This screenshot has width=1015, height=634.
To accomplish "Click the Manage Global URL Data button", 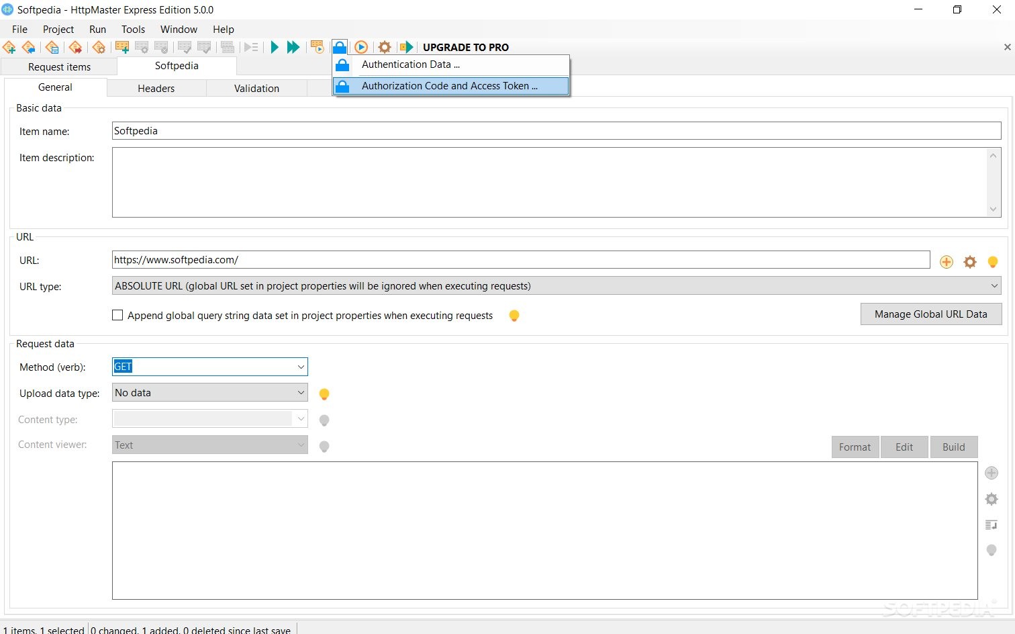I will [931, 314].
